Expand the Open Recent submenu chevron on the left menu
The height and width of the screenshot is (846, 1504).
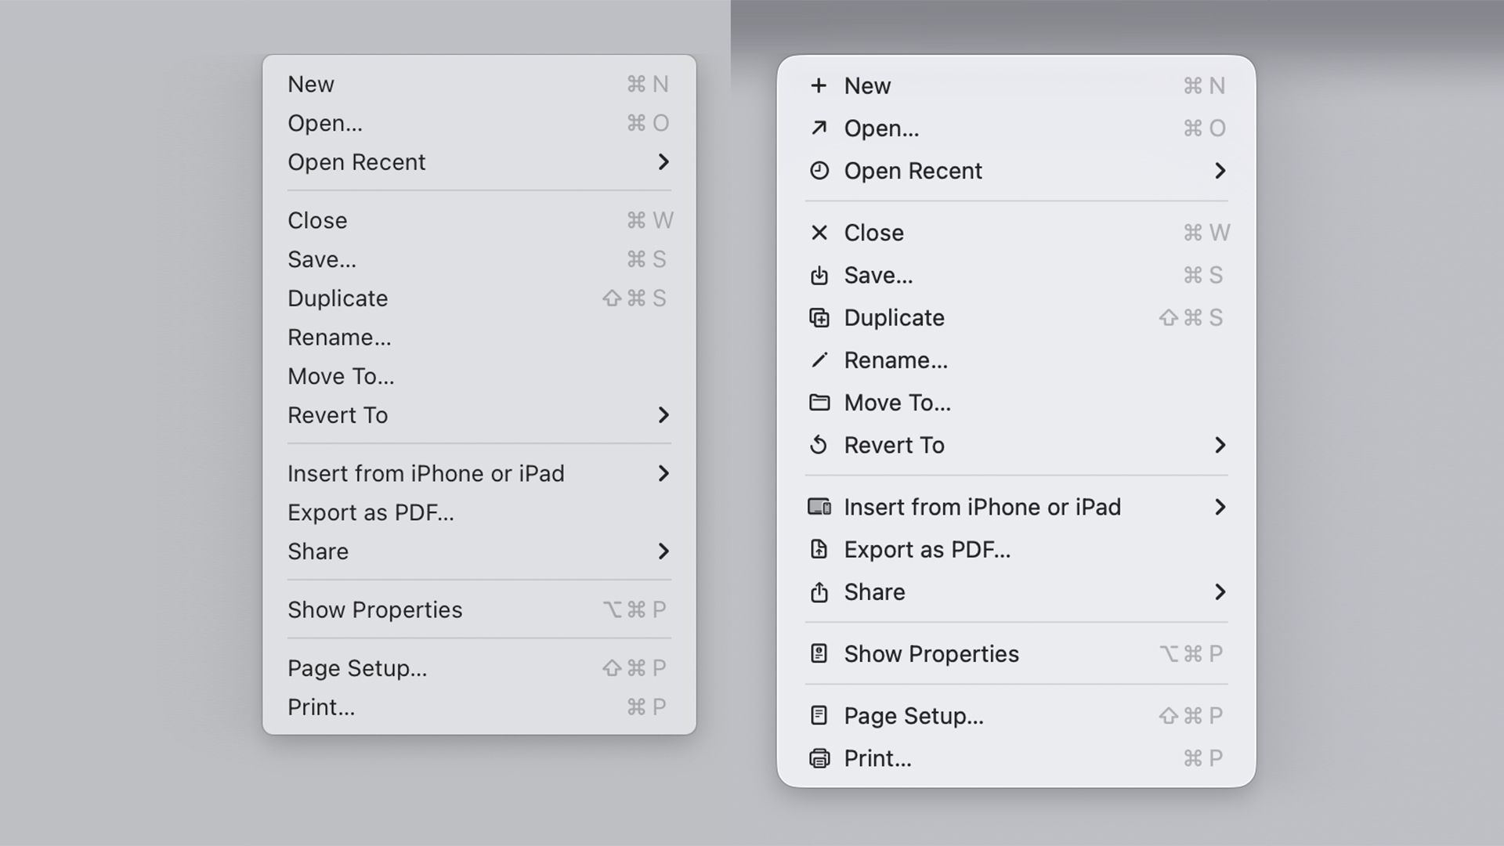point(664,162)
